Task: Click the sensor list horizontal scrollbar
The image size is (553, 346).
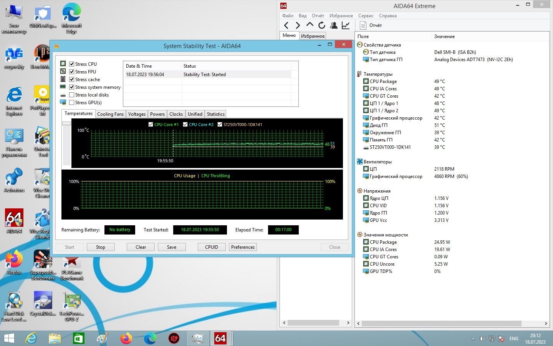Action: 442,323
